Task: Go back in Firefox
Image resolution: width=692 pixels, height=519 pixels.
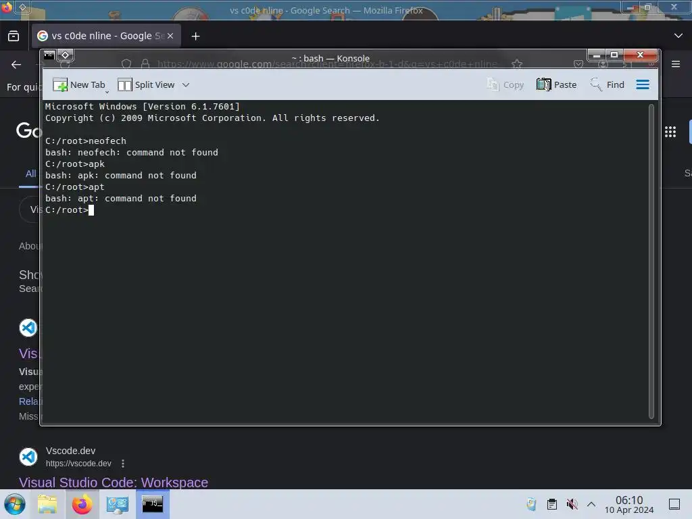Action: (16, 65)
